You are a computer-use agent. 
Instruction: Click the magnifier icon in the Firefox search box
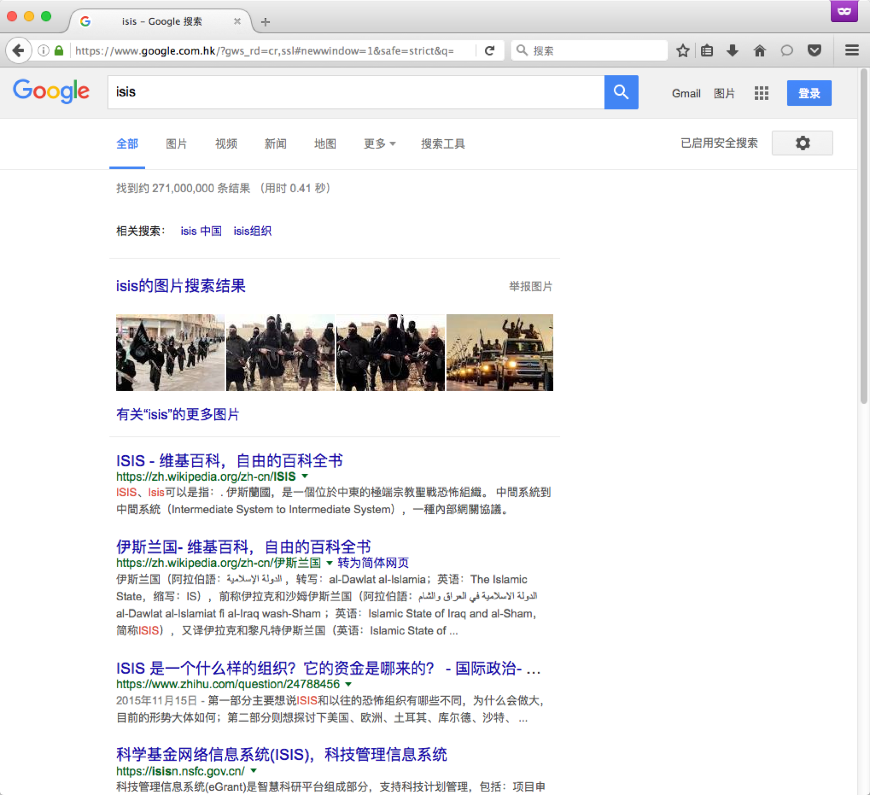click(x=522, y=50)
